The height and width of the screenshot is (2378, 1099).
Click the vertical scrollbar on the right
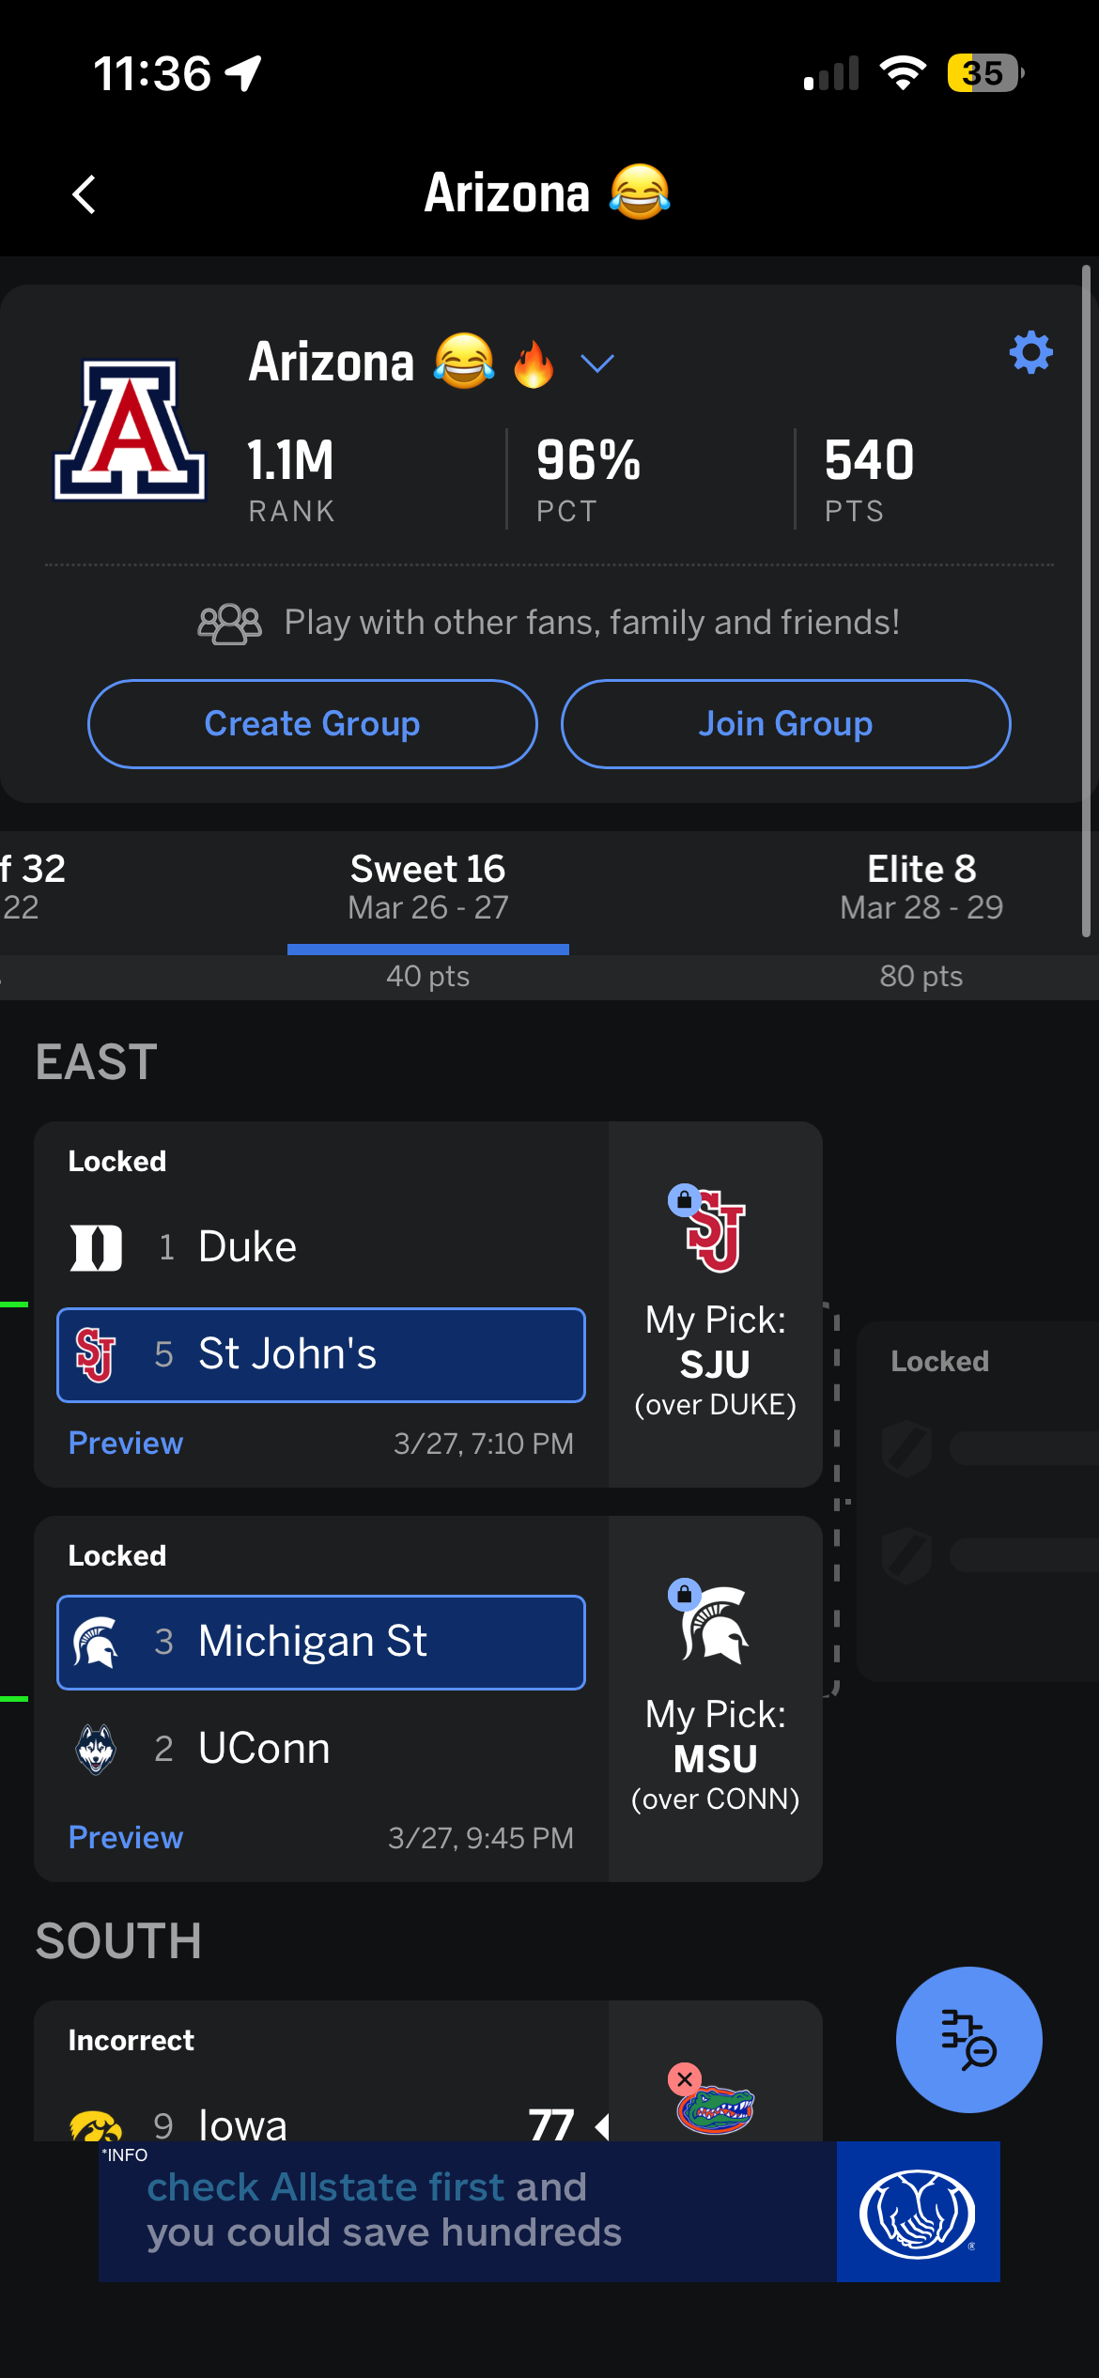coord(1086,601)
